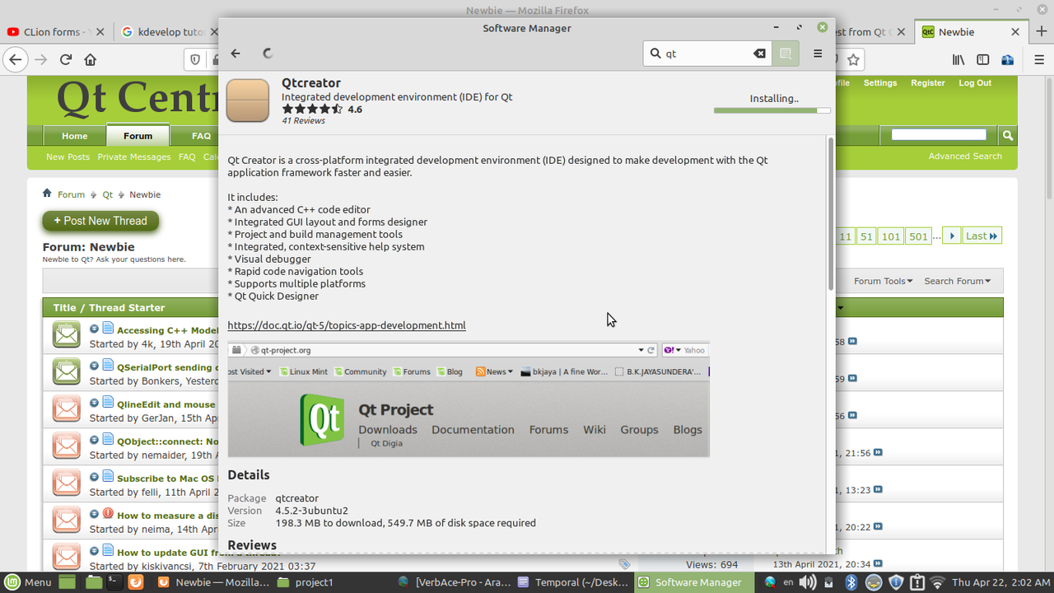The height and width of the screenshot is (593, 1054).
Task: Open the Software Manager hamburger menu
Action: (818, 54)
